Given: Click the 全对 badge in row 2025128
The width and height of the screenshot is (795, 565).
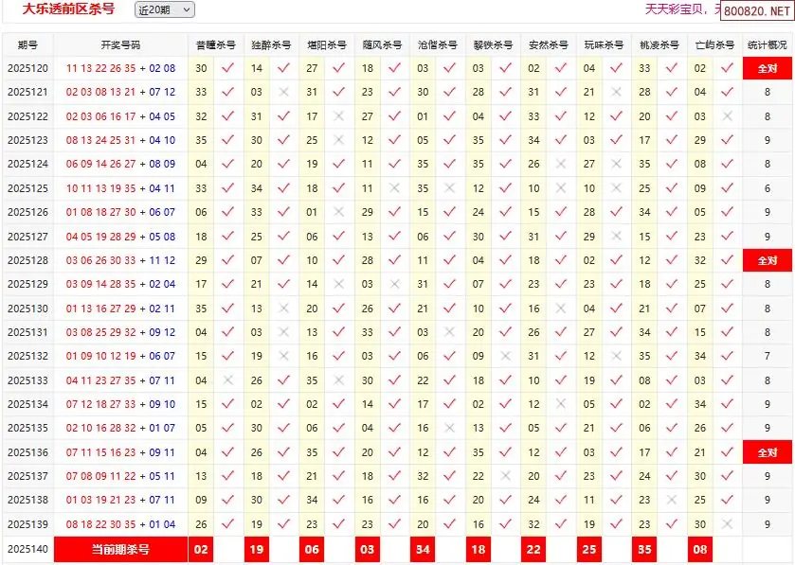Looking at the screenshot, I should click(767, 260).
